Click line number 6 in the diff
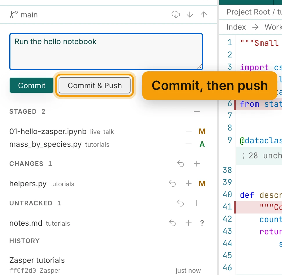 (x=230, y=104)
